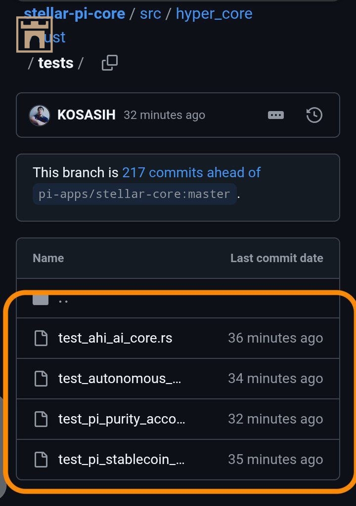356x506 pixels.
Task: Open the test_pi_stablecoin_ file
Action: click(x=122, y=460)
